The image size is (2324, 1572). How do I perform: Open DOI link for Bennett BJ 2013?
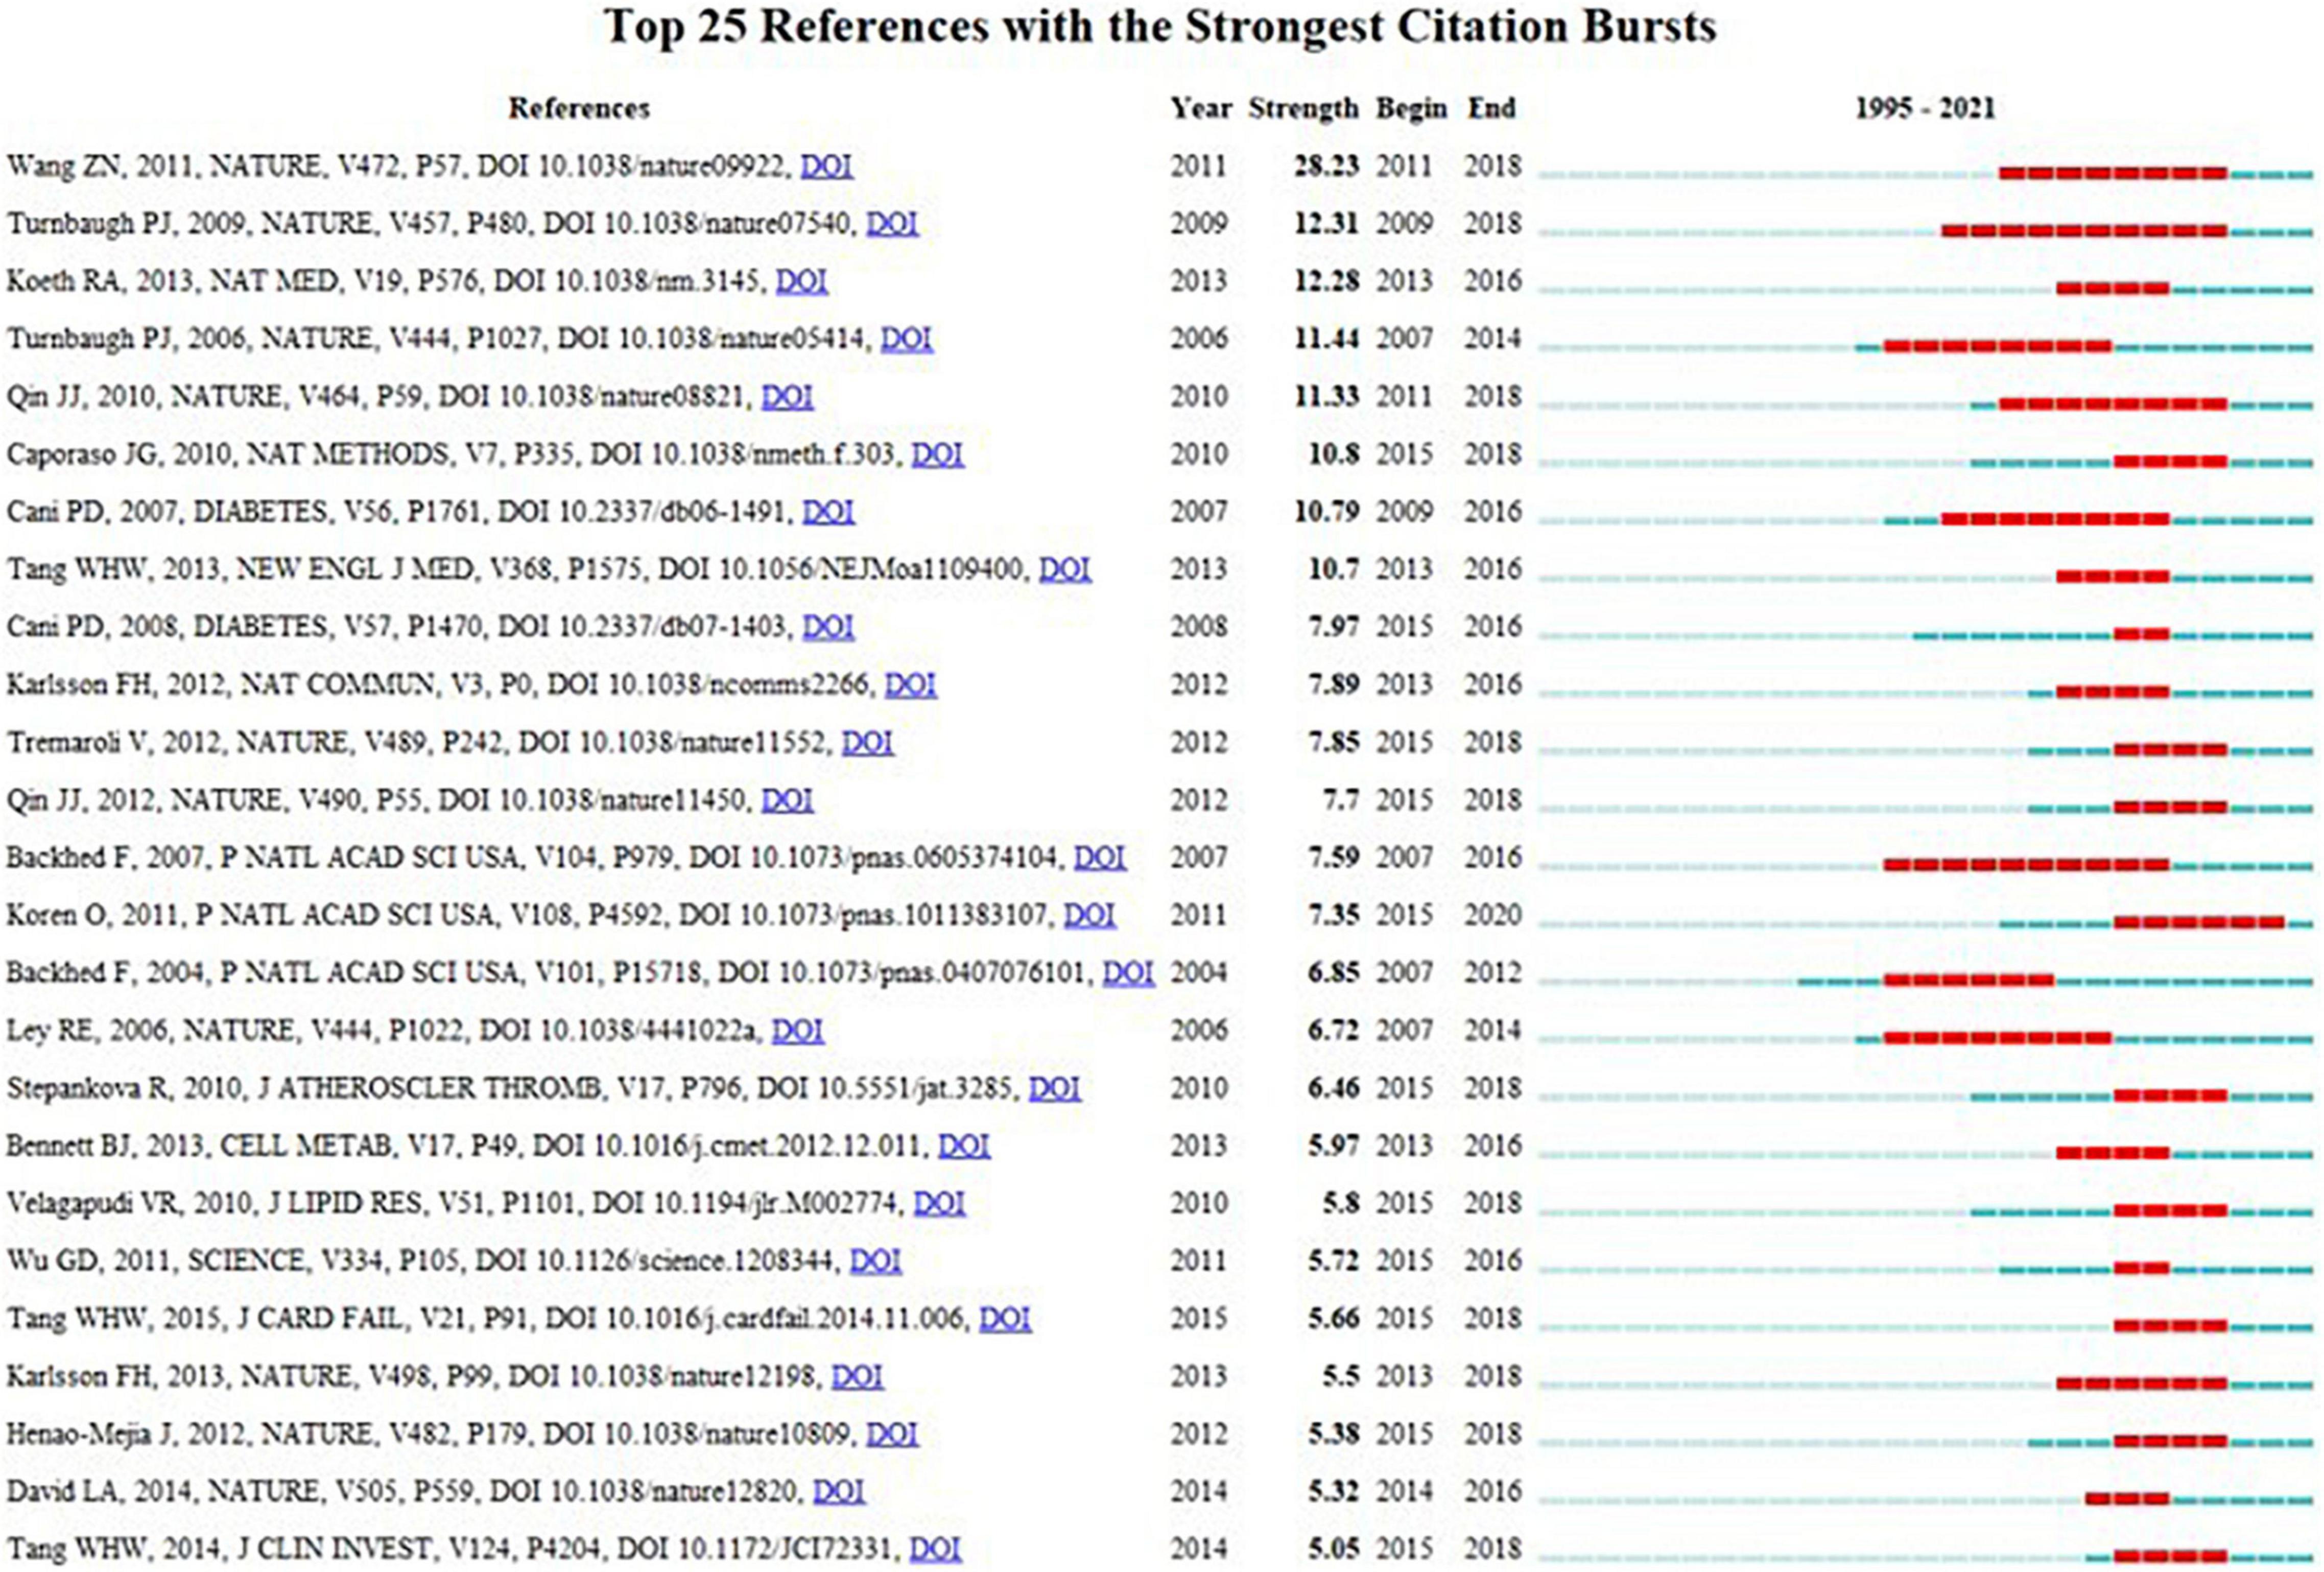coord(964,1145)
